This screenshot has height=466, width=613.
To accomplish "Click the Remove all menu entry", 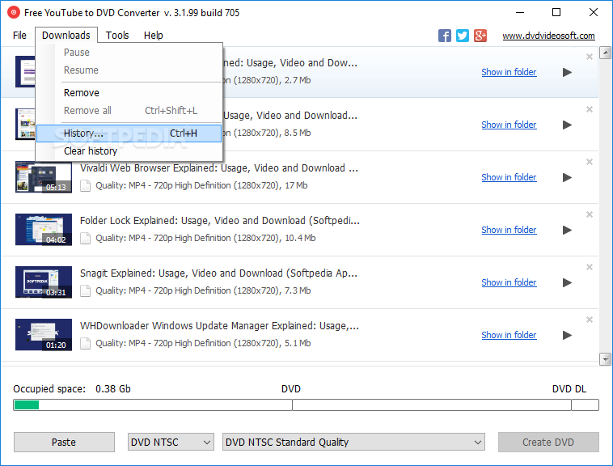I will pos(129,111).
